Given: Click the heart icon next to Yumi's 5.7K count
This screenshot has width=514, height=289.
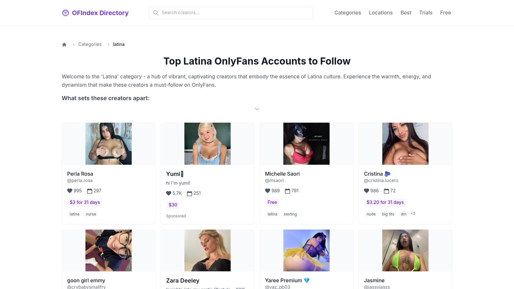Looking at the screenshot, I should pyautogui.click(x=168, y=193).
